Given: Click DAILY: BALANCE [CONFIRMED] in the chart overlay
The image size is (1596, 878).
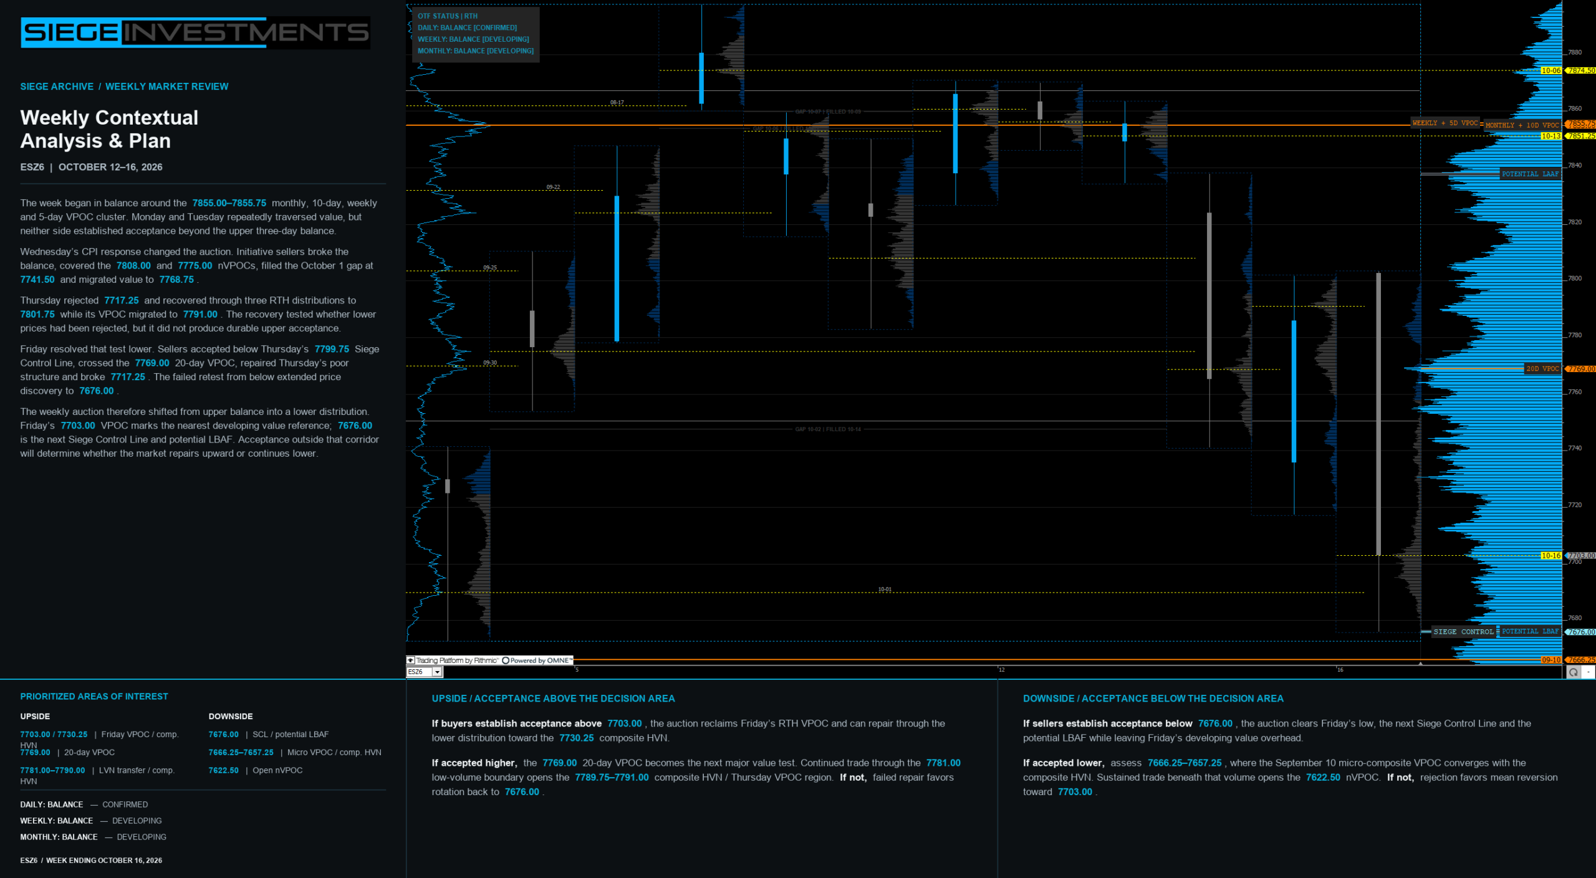Looking at the screenshot, I should point(467,27).
